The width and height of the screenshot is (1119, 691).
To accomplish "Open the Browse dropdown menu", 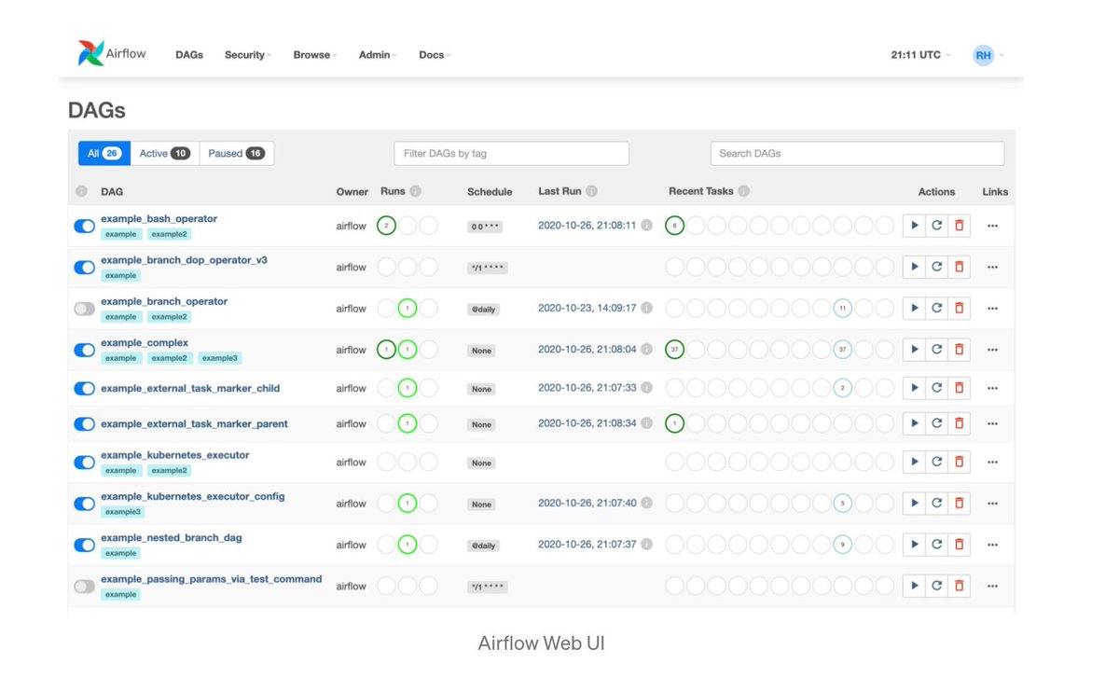I will 315,55.
